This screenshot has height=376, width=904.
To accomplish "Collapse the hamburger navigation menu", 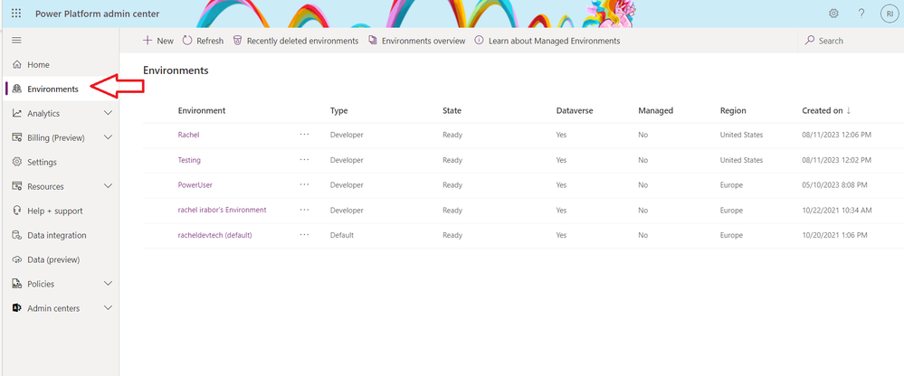I will [16, 41].
